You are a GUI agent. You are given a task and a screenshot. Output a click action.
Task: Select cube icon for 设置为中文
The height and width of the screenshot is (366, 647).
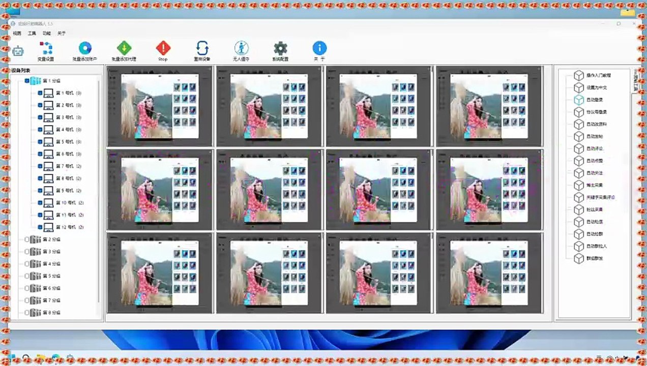579,87
